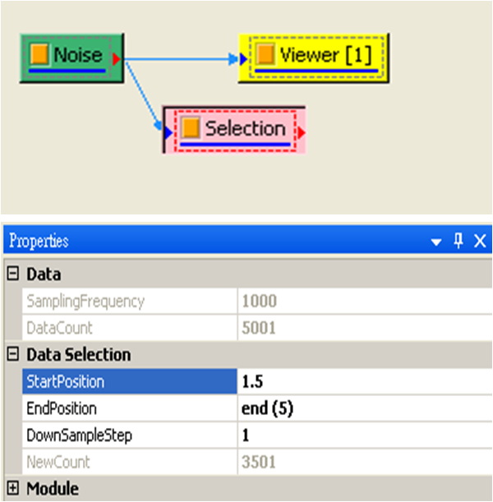
Task: Edit the DownSampleStep value field
Action: point(362,435)
